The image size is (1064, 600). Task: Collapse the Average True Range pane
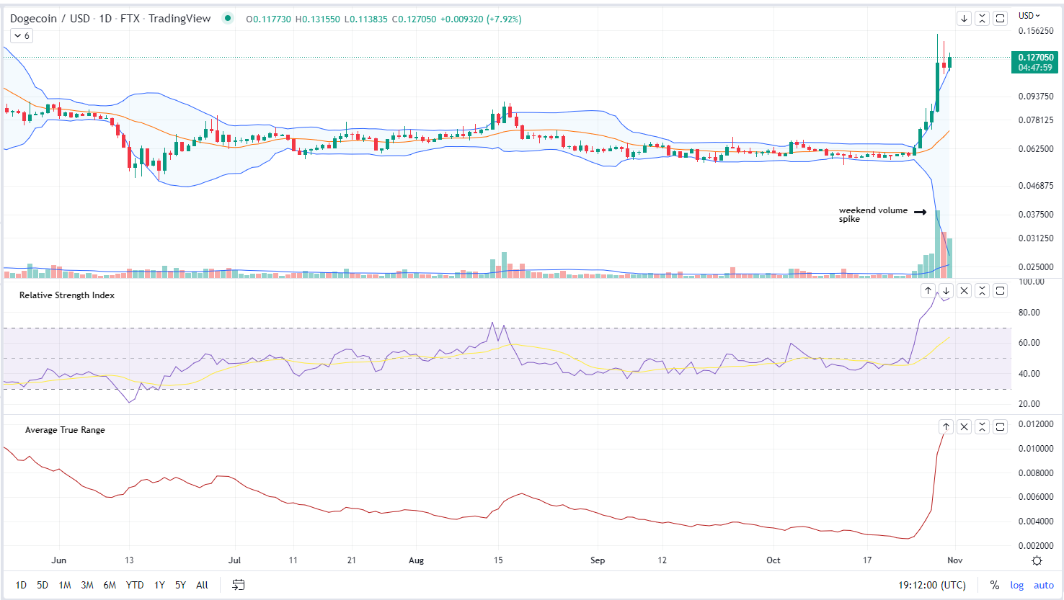[982, 426]
